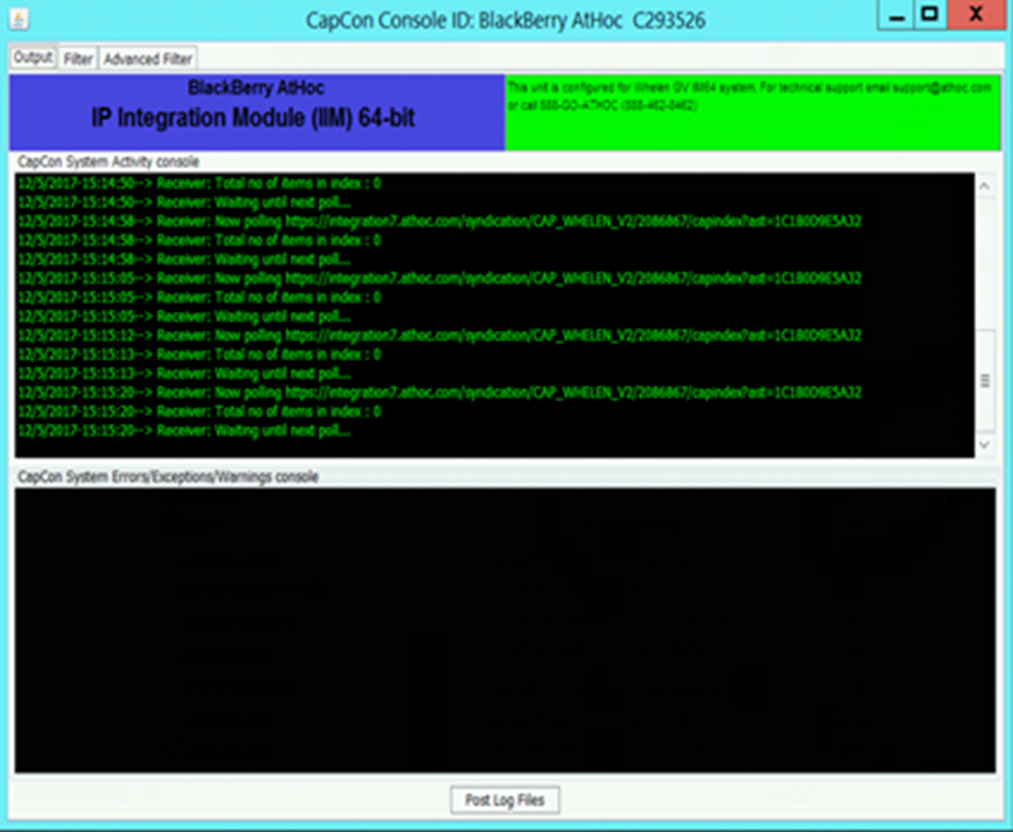Close the CapCon Console window
Image resolution: width=1013 pixels, height=832 pixels.
point(976,16)
